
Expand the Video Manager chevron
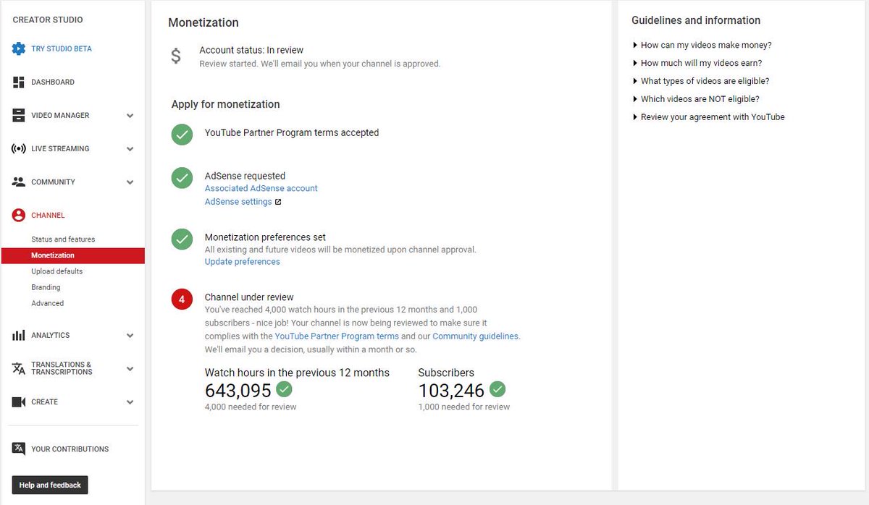click(x=130, y=116)
